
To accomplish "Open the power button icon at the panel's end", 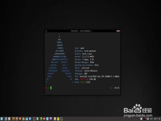I will pyautogui.click(x=159, y=119).
